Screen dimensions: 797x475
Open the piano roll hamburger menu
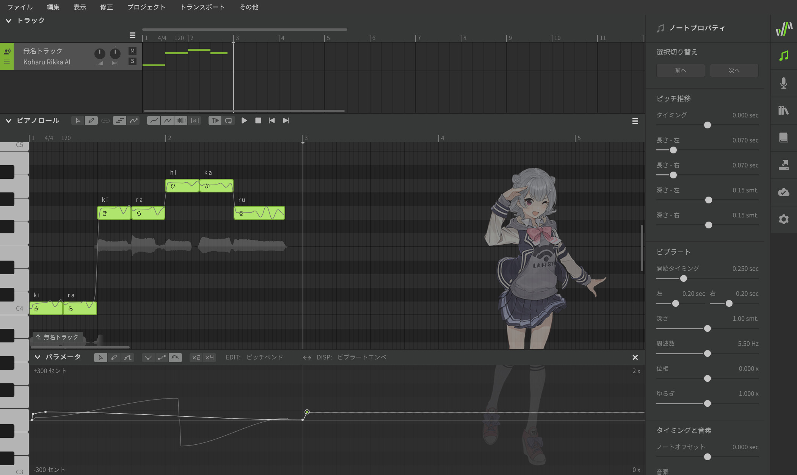[x=635, y=121]
